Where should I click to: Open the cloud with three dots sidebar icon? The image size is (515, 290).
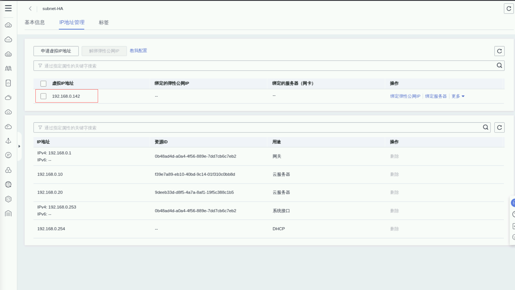[x=8, y=40]
